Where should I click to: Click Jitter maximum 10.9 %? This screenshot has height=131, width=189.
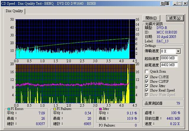pyautogui.click(x=132, y=119)
